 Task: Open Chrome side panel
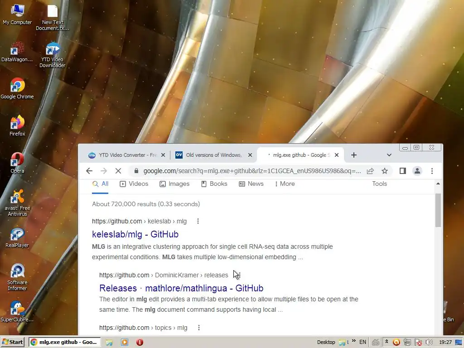pos(402,171)
